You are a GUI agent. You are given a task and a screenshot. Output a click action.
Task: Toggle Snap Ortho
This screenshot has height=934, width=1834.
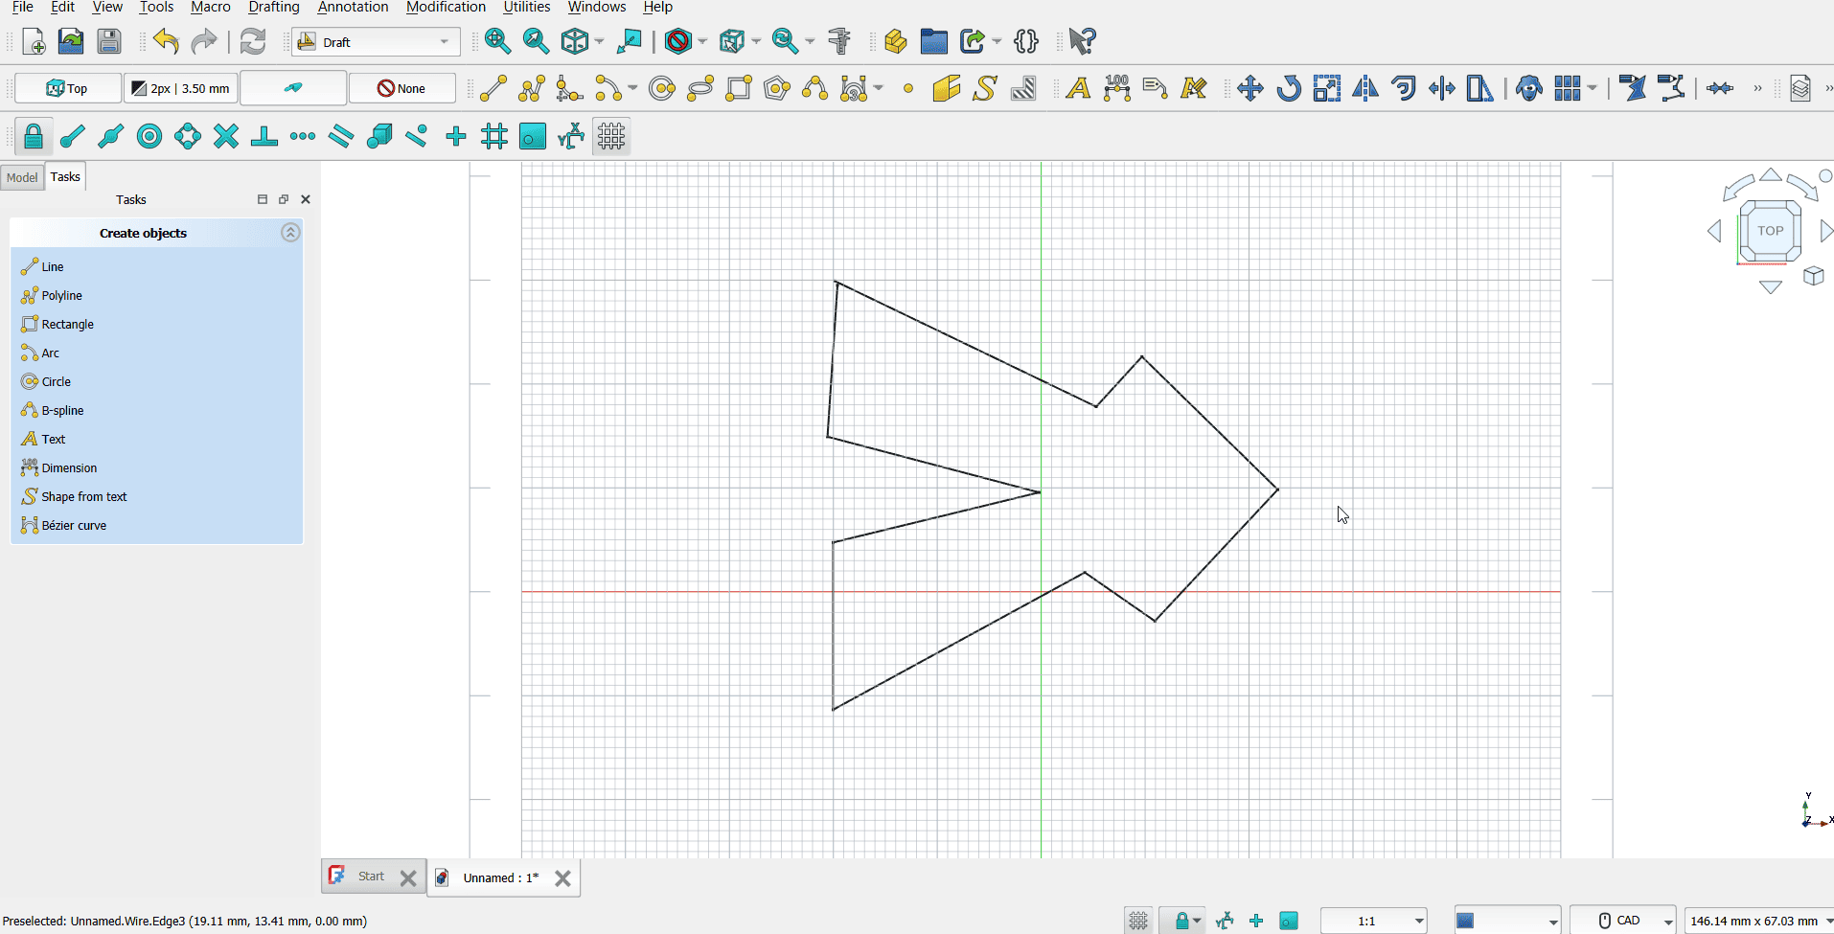click(455, 137)
